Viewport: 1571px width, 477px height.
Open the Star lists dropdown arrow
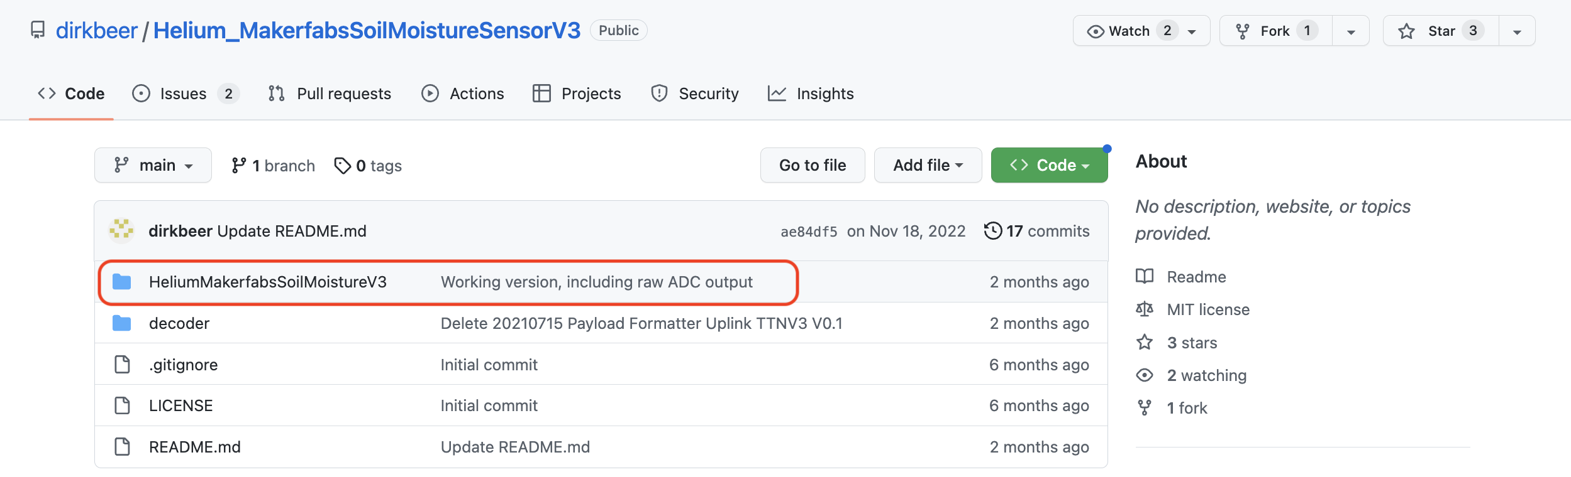[x=1517, y=31]
